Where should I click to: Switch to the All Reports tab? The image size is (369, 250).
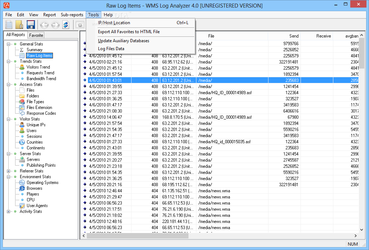pos(15,35)
